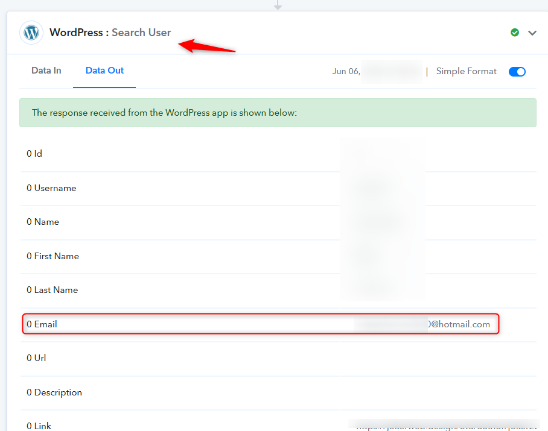Select the Data Out tab

click(104, 71)
